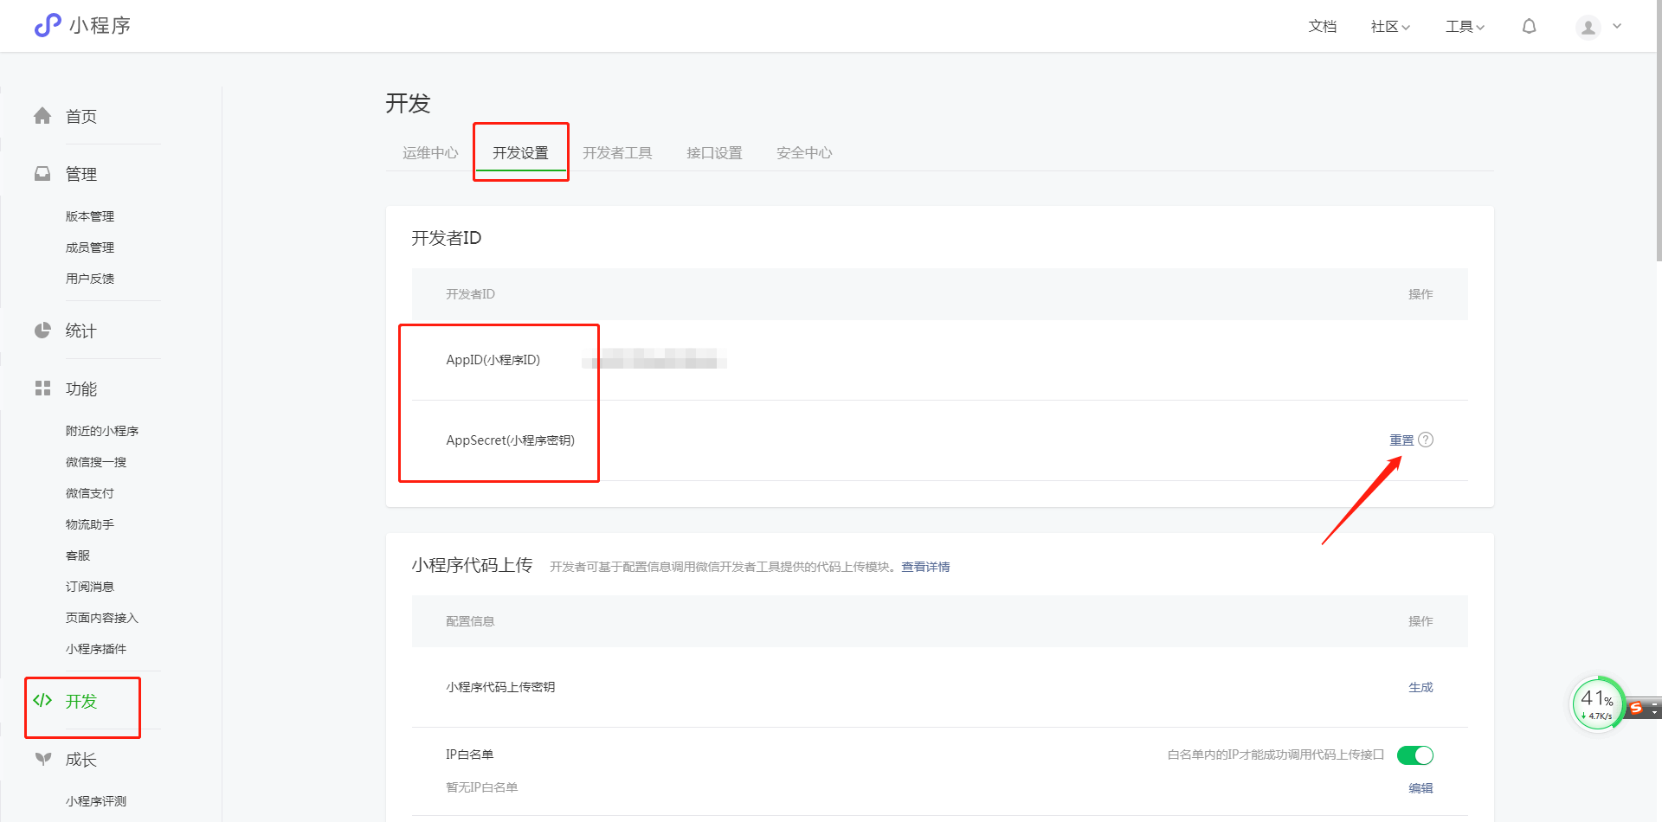1662x822 pixels.
Task: Open the 开发者工具 tab
Action: point(617,152)
